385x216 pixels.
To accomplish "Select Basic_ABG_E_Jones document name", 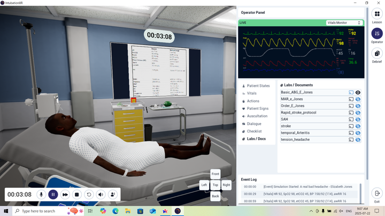I will [297, 92].
